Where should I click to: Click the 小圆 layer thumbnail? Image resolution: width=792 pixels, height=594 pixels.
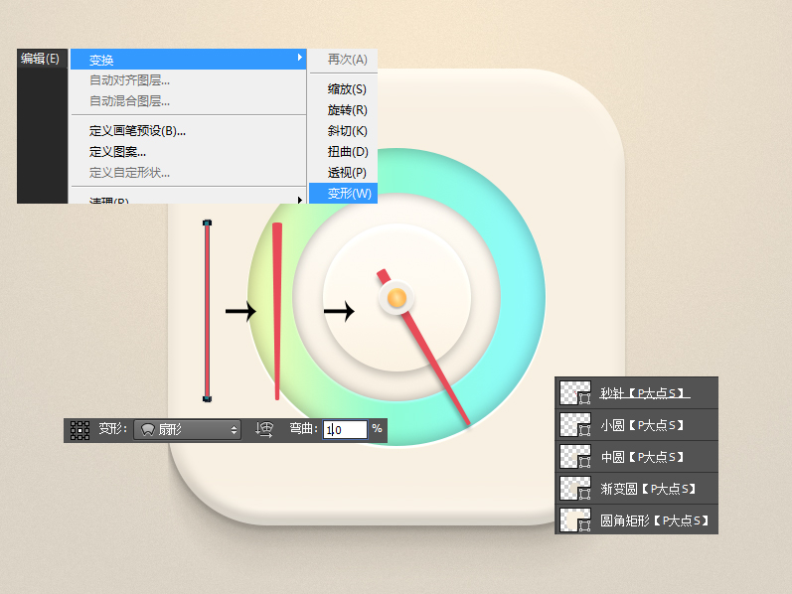pos(574,425)
